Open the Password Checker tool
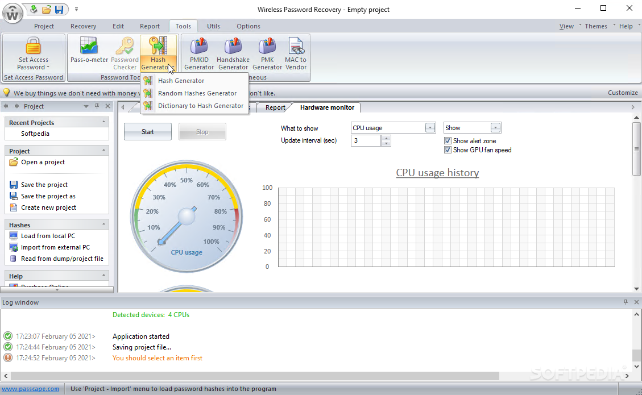The image size is (642, 395). pos(125,53)
